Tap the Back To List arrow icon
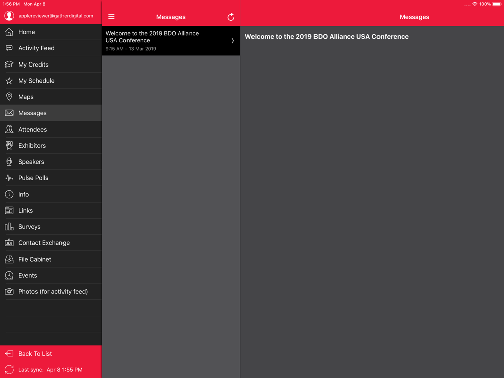Screen dimensions: 504x378 tap(9, 354)
